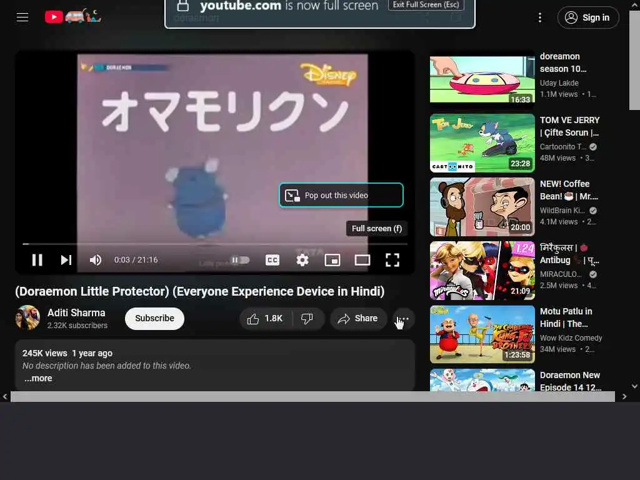Open Aditi Sharma channel avatar
Image resolution: width=640 pixels, height=480 pixels.
[x=27, y=317]
